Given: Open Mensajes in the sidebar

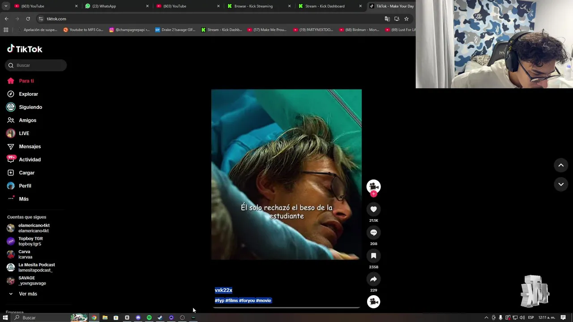Looking at the screenshot, I should tap(30, 146).
